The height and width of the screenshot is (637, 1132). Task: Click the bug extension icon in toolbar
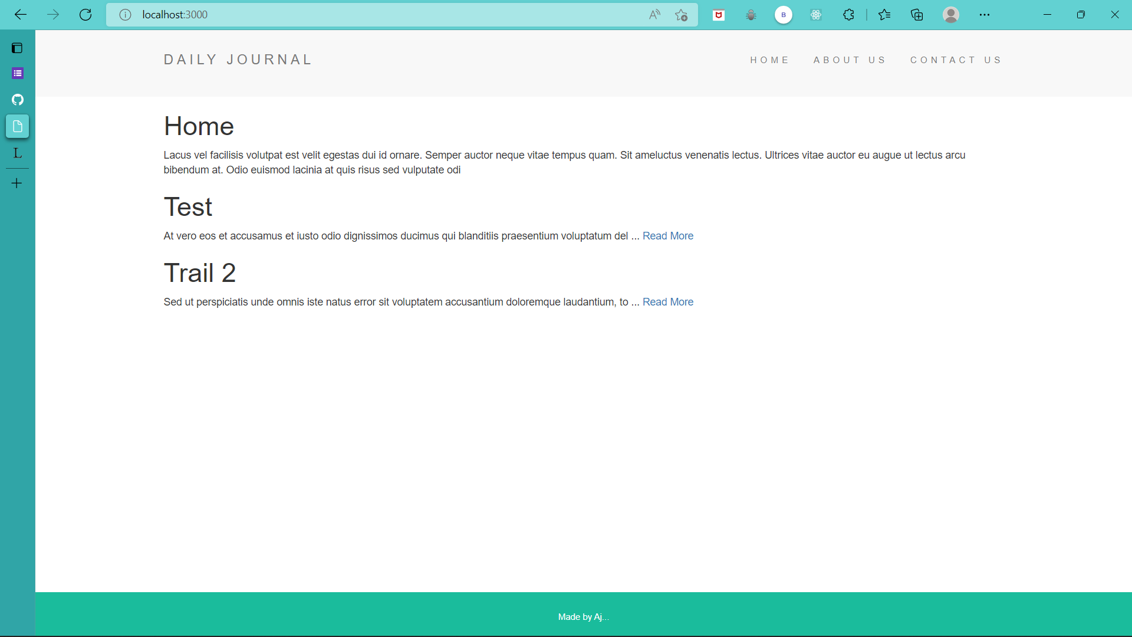[751, 15]
